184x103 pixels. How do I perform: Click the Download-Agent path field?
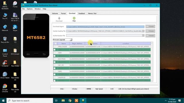click(x=105, y=27)
